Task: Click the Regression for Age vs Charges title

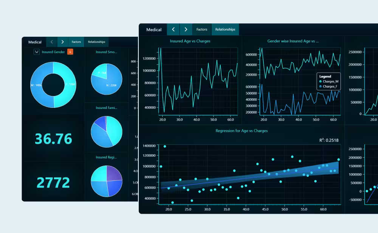Action: [242, 131]
